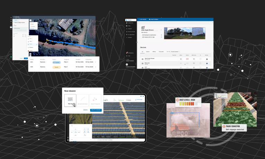
Task: Click the Add Device button
Action: click(143, 19)
